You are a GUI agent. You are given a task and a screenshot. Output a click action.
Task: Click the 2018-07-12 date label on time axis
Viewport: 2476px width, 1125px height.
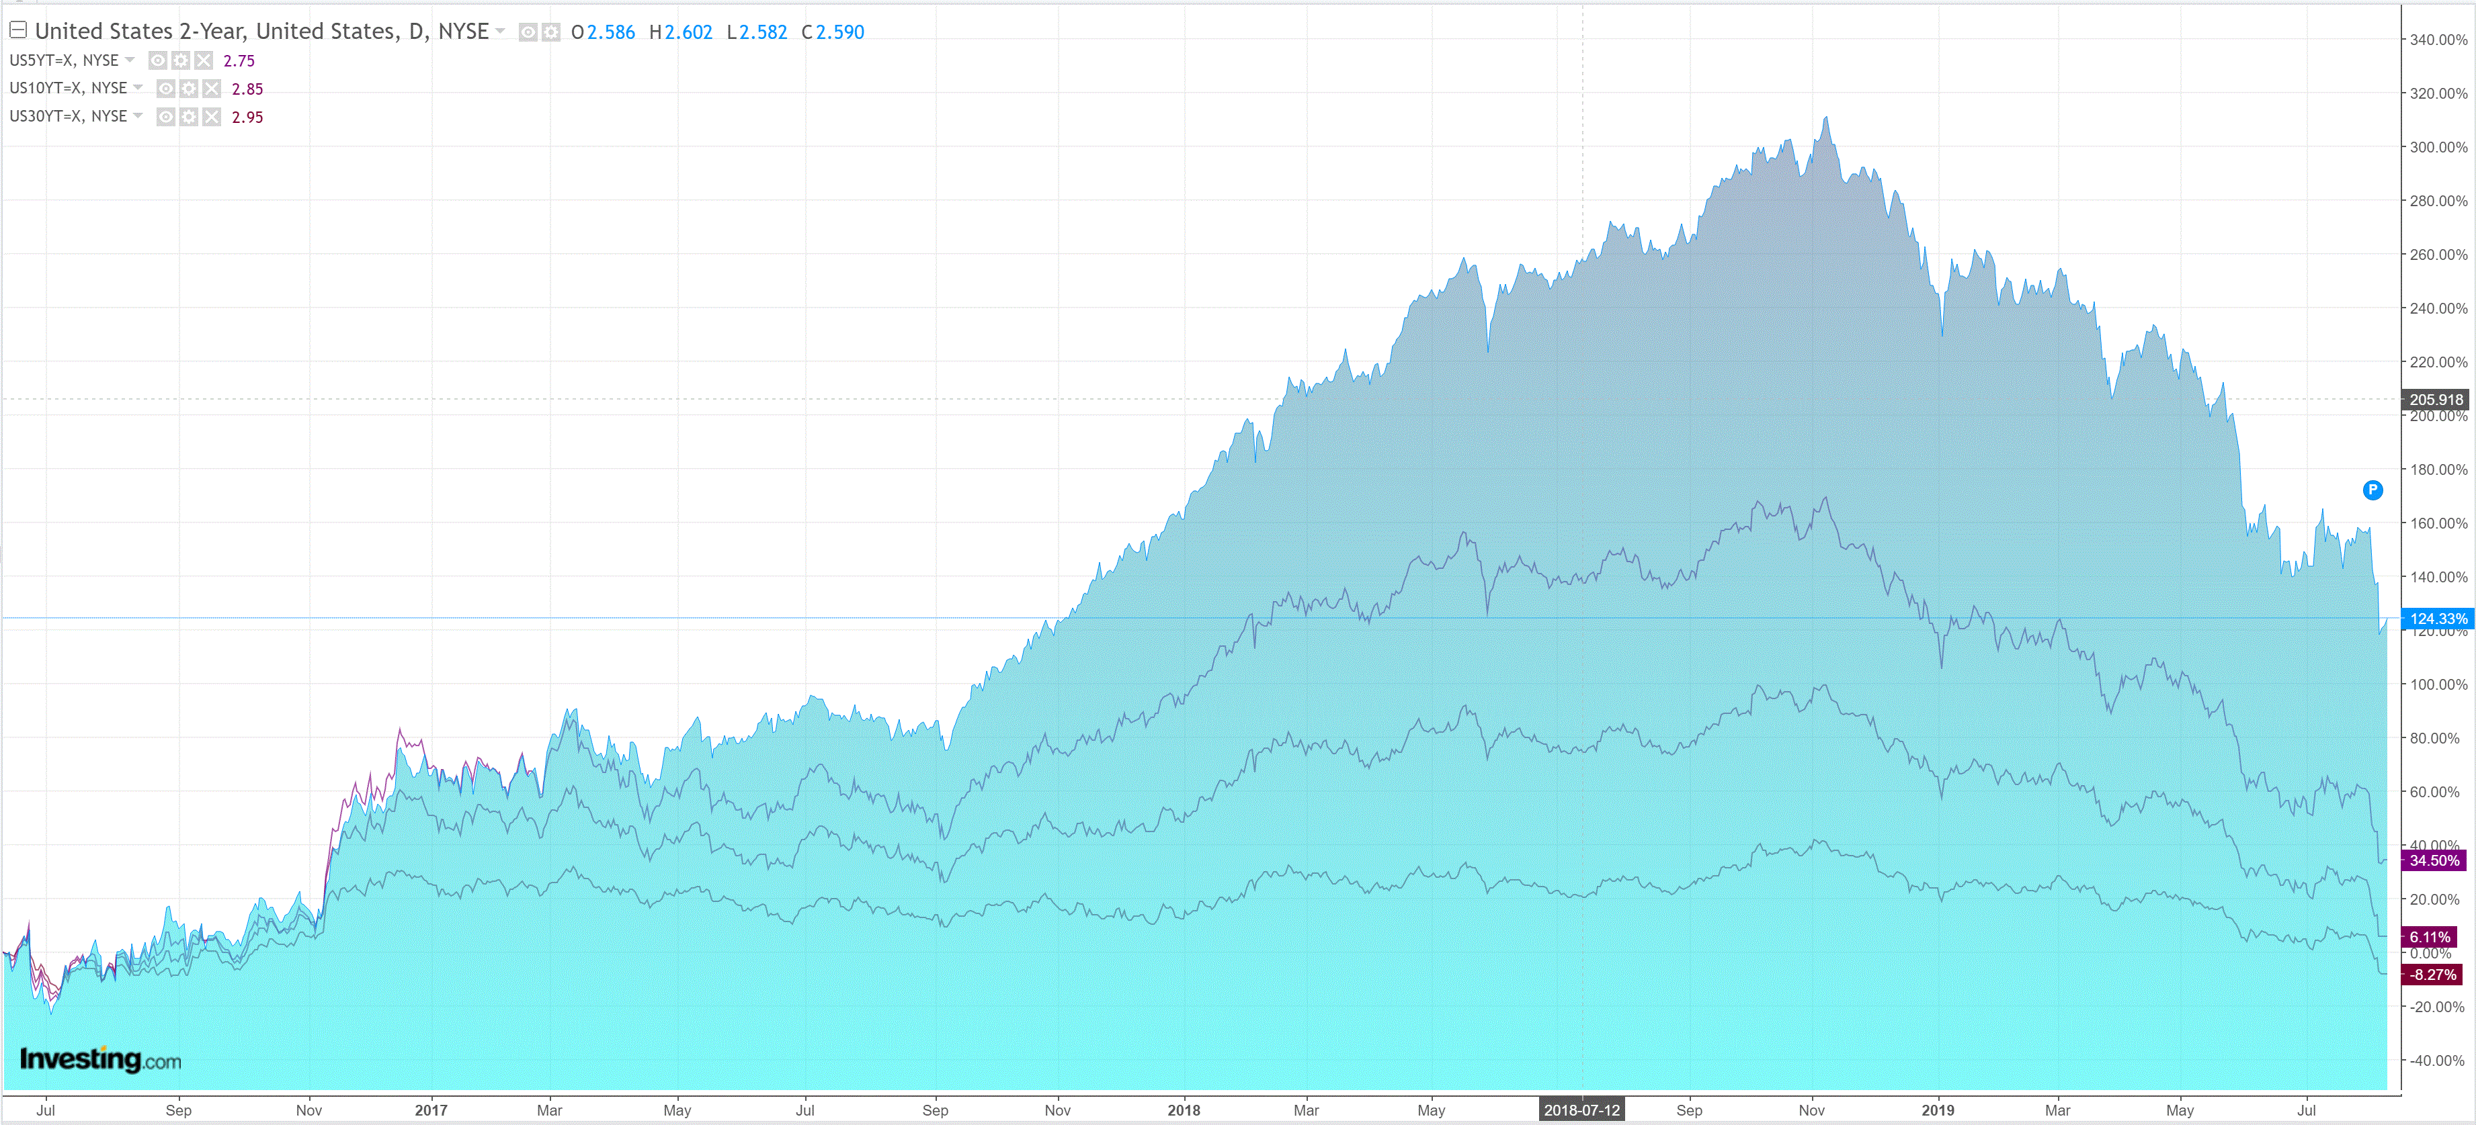pyautogui.click(x=1581, y=1110)
